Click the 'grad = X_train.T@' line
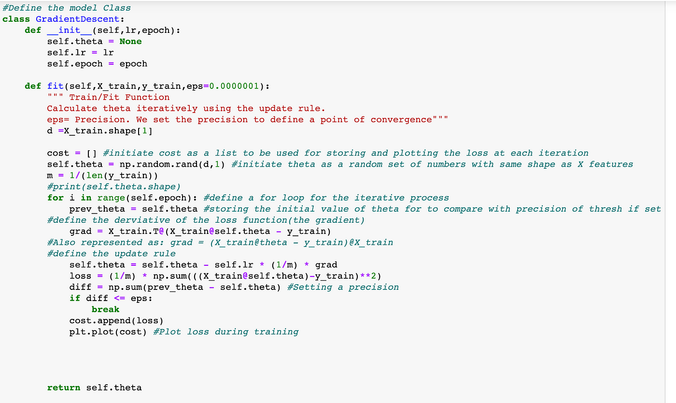Viewport: 676px width, 403px height. click(200, 231)
